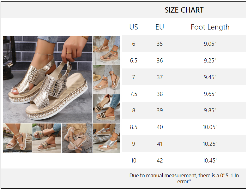Open the black patterned slide sandal thumbnail
247x189 pixels.
(106, 108)
